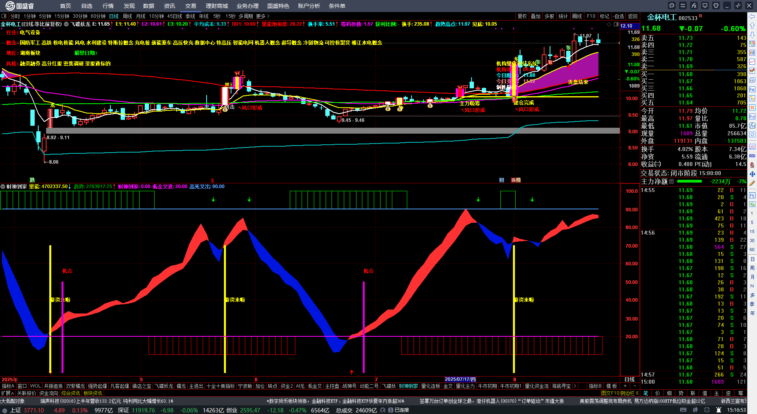This screenshot has height=414, width=757.
Task: Open the 指标A indicator group dropdown
Action: (x=8, y=386)
